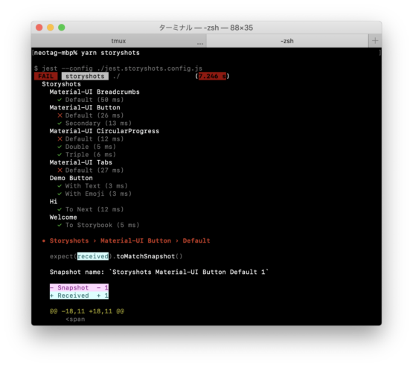Click 'Demo Button' heading
This screenshot has height=367, width=413.
[71, 178]
